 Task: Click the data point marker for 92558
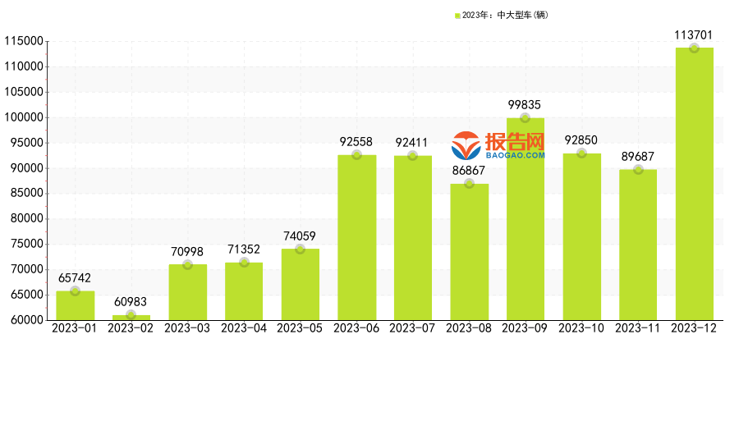(x=357, y=155)
